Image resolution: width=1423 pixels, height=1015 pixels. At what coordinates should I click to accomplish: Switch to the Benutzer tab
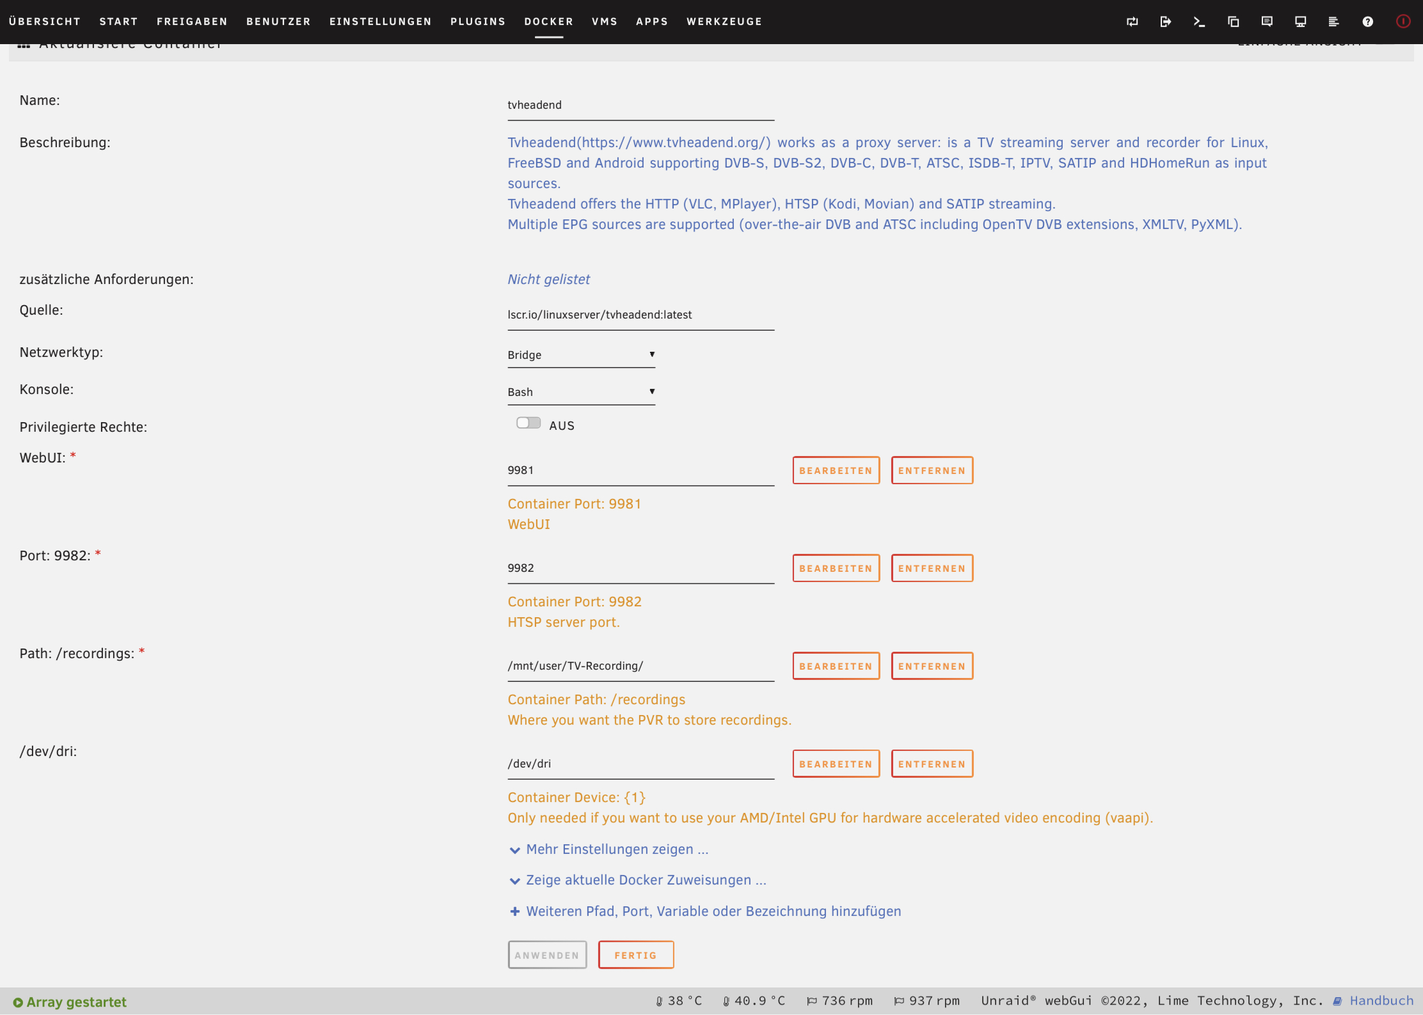(278, 22)
